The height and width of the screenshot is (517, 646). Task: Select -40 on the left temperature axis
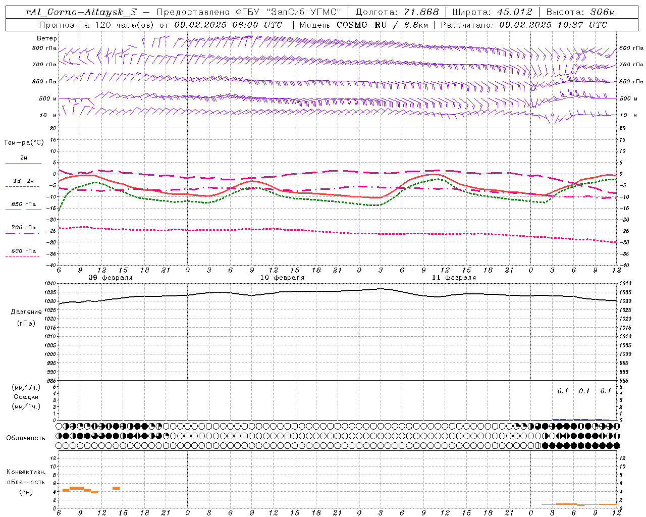[x=52, y=265]
